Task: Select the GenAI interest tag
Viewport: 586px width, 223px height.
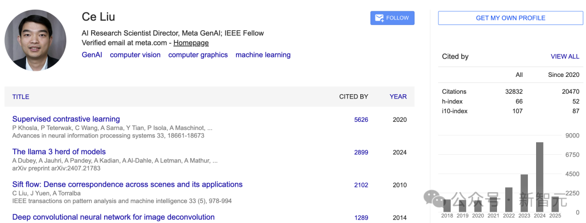Action: (x=92, y=55)
